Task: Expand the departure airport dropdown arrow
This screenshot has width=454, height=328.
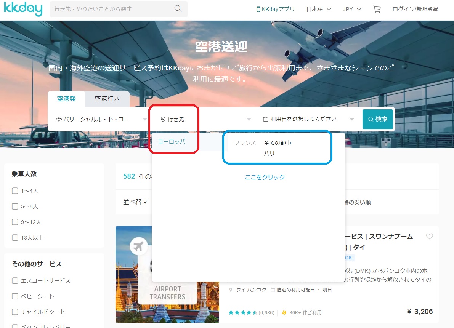Action: click(145, 118)
